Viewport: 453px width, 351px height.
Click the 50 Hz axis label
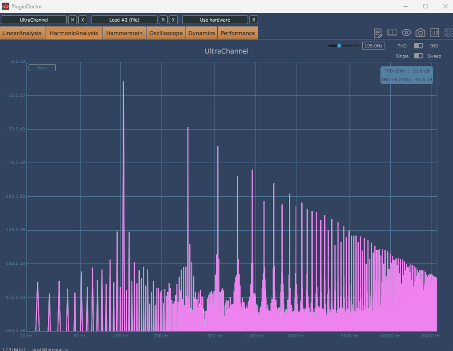click(x=80, y=336)
